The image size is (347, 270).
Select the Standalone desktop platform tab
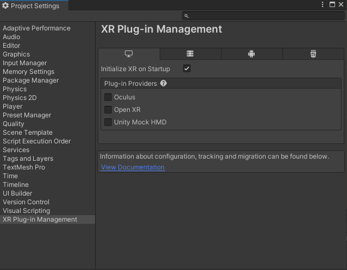click(x=129, y=54)
